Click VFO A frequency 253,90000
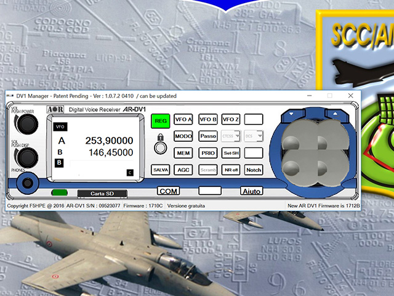Image resolution: width=394 pixels, height=296 pixels. tap(109, 141)
